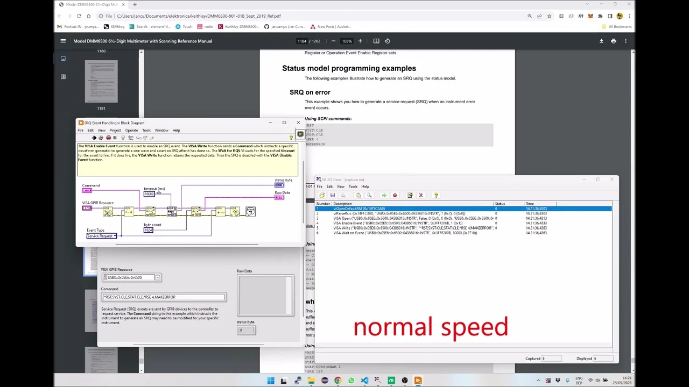Toggle the PDF sidebar hamburger menu
The image size is (689, 387).
pyautogui.click(x=63, y=41)
